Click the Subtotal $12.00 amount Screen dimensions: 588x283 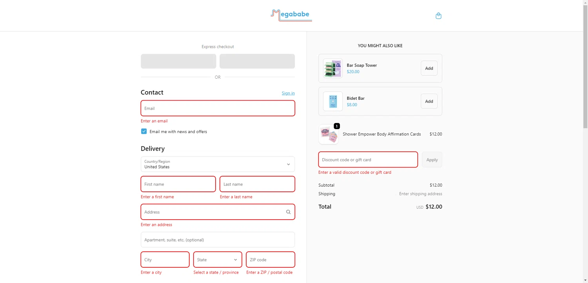click(x=436, y=185)
